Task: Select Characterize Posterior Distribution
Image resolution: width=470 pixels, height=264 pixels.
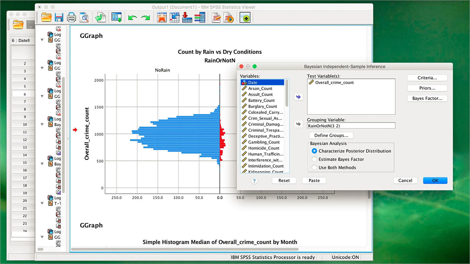Action: coord(314,151)
